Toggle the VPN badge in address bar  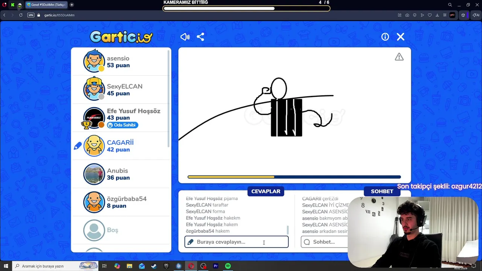tap(31, 15)
